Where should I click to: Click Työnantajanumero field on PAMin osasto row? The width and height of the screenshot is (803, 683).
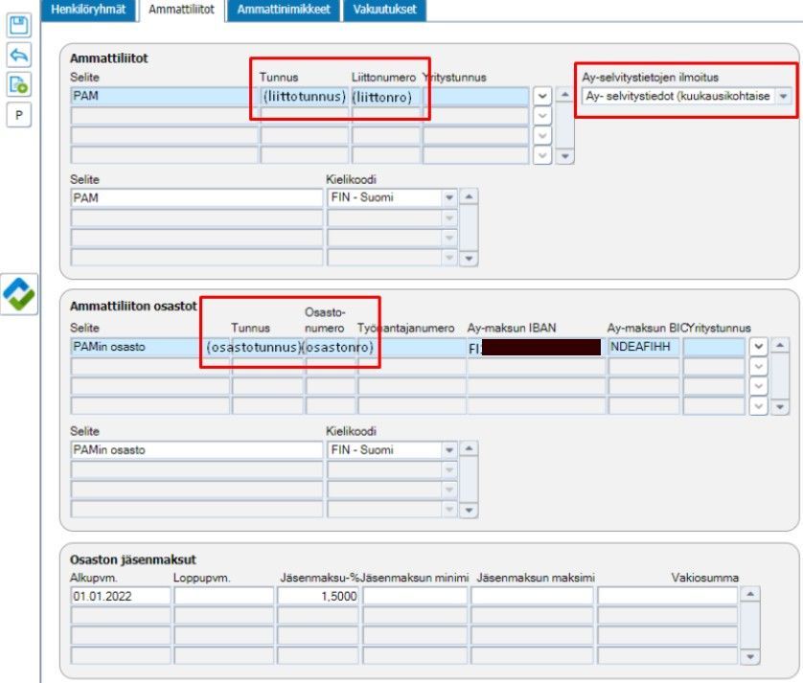tap(412, 347)
